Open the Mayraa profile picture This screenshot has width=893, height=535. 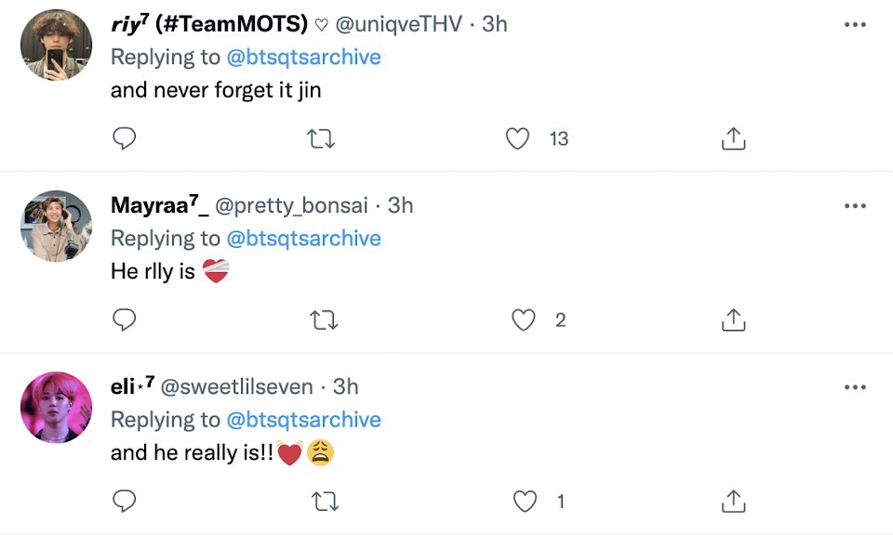click(x=56, y=227)
